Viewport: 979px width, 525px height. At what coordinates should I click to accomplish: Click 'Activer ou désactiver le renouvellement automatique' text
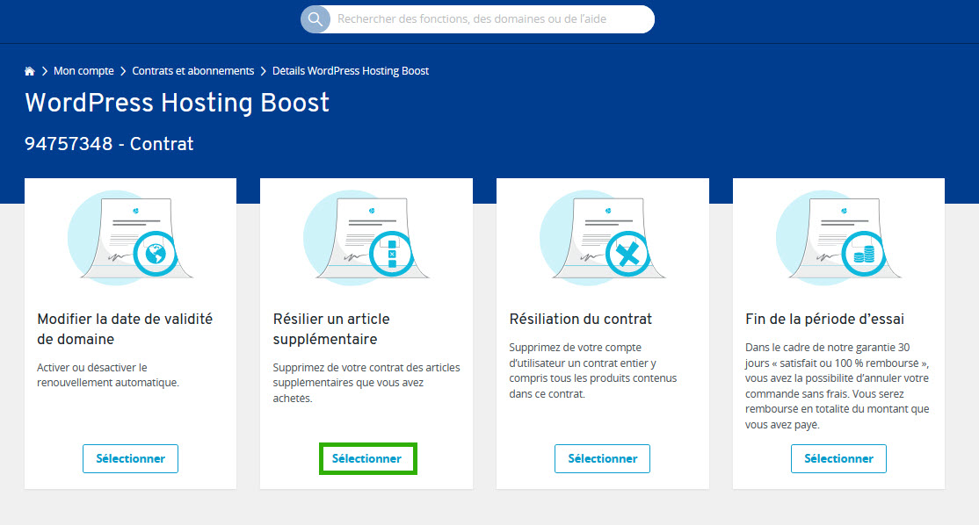coord(108,375)
